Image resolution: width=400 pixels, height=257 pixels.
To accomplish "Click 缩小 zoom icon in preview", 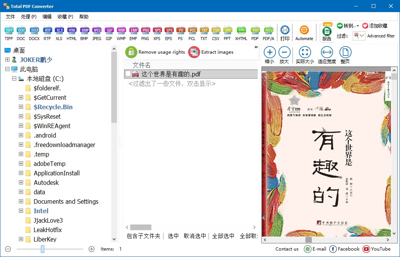I will (x=269, y=55).
